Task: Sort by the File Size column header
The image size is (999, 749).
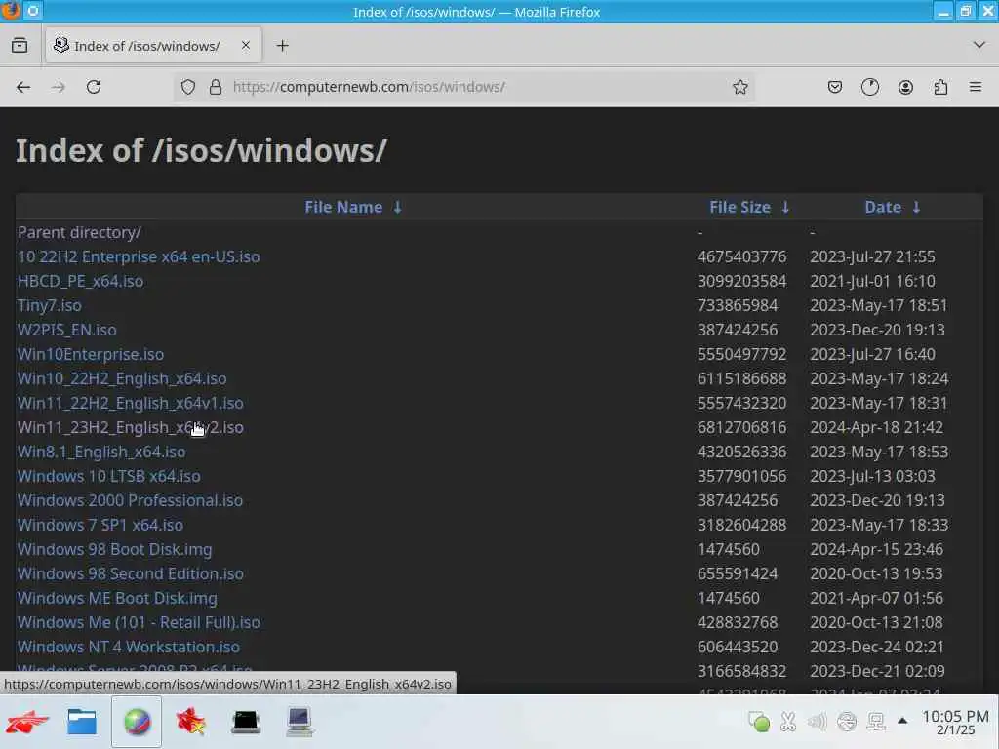Action: (739, 207)
